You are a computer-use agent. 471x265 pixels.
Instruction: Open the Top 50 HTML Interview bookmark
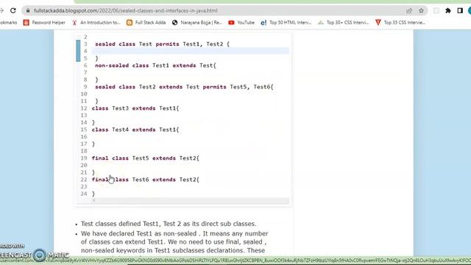click(286, 23)
